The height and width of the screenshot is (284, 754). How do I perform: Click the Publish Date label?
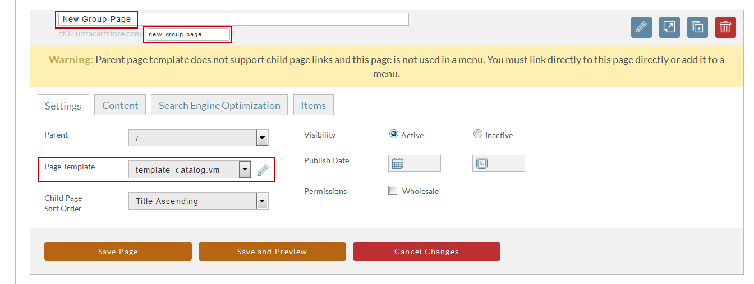click(327, 160)
